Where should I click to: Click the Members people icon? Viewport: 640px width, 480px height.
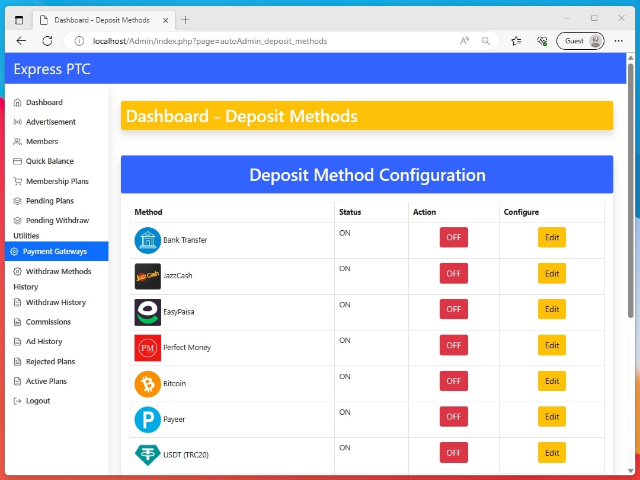point(17,142)
